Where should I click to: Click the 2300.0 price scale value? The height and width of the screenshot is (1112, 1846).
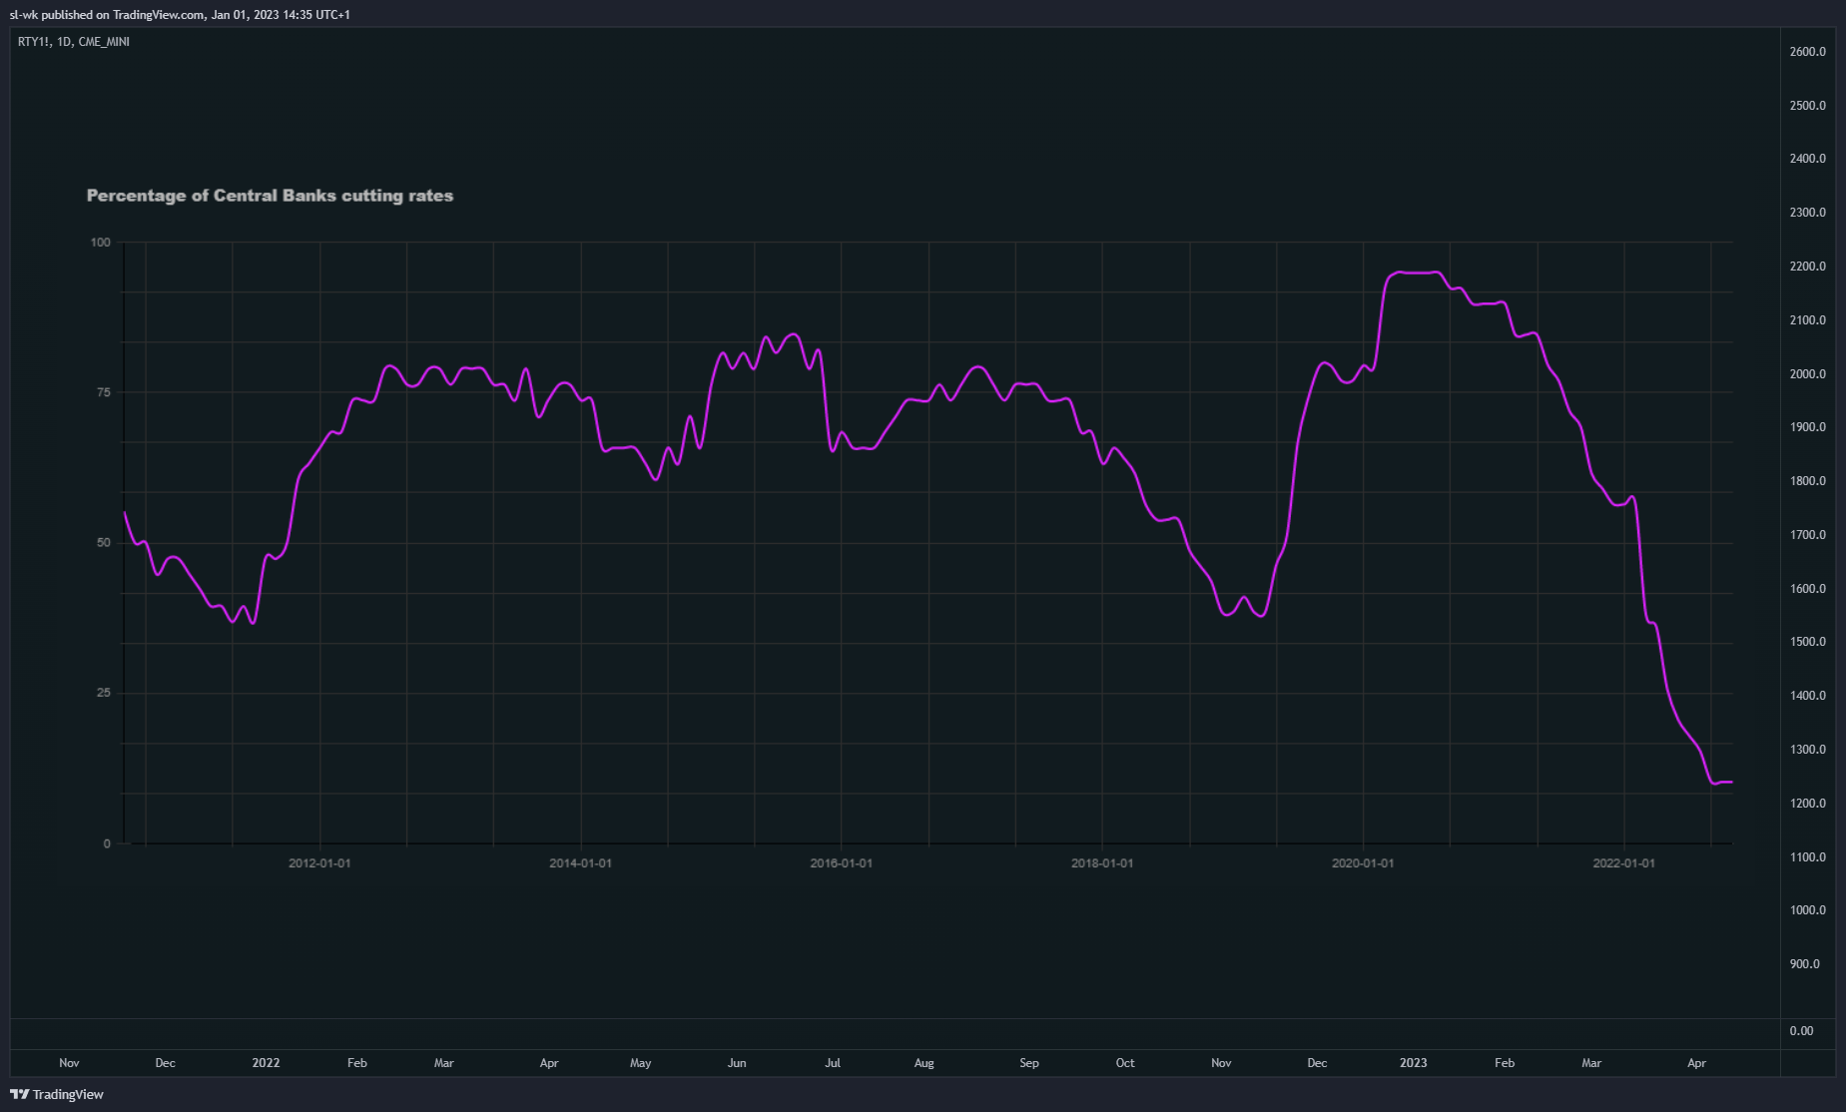1808,213
